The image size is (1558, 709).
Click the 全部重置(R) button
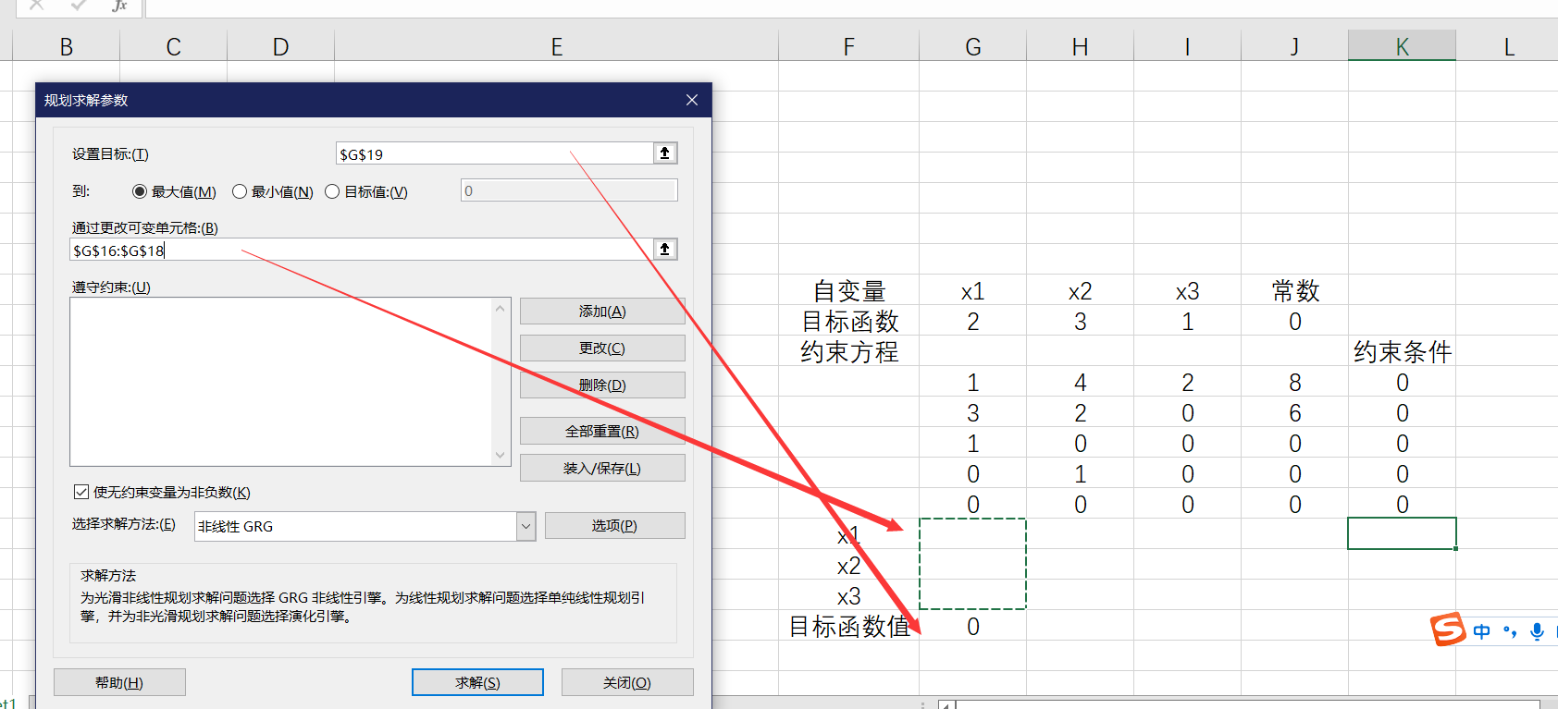pos(602,432)
